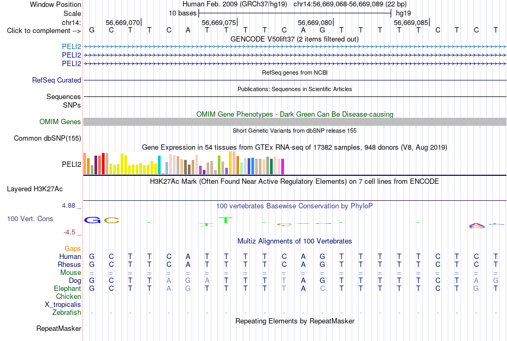
Task: Click the -4.5 PhyloP lower value
Action: tap(69, 232)
